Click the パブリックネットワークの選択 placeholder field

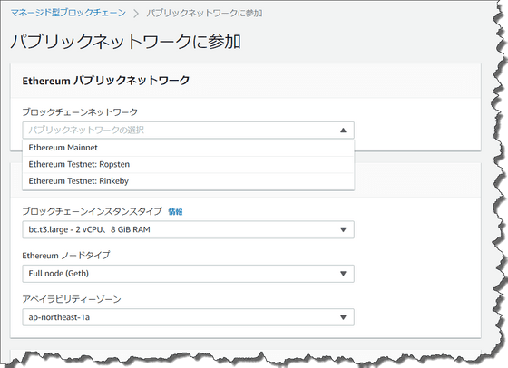(x=189, y=131)
